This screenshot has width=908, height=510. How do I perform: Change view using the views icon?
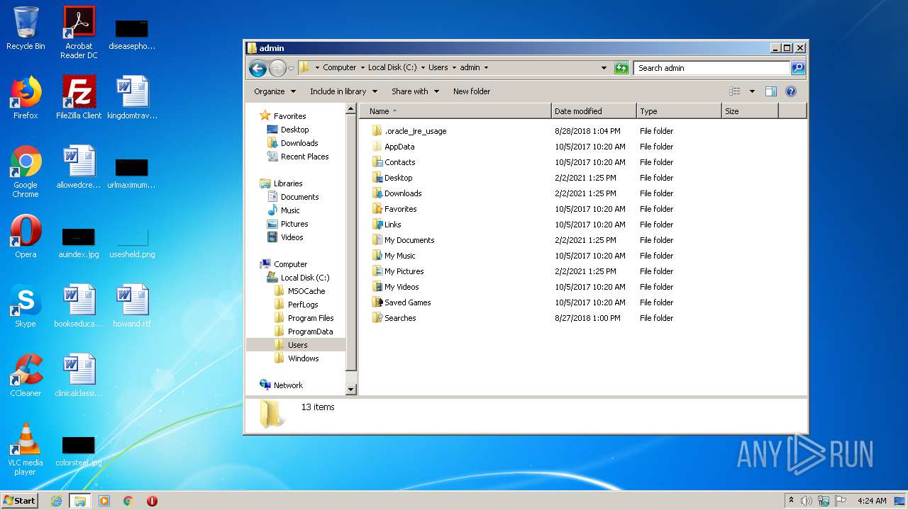click(x=735, y=91)
